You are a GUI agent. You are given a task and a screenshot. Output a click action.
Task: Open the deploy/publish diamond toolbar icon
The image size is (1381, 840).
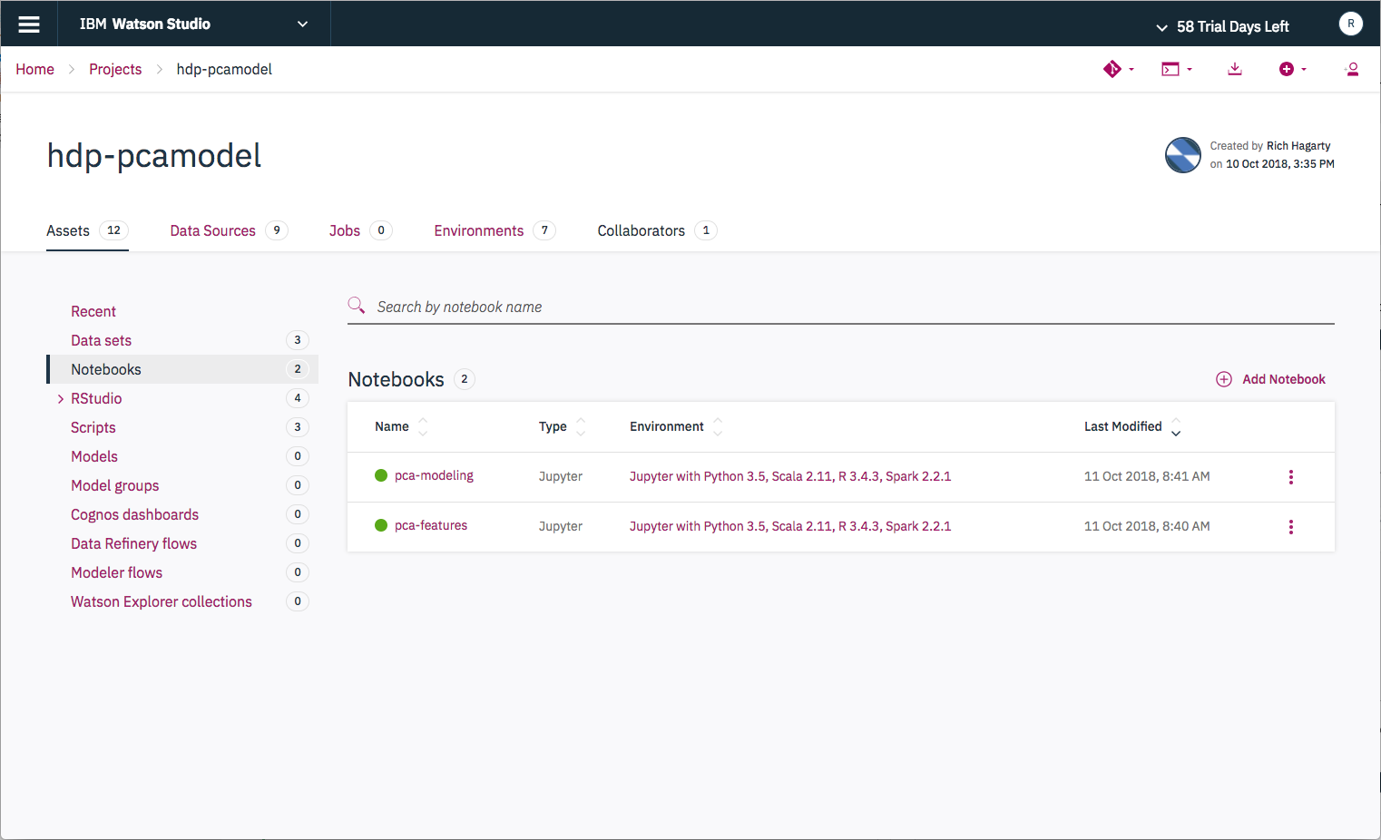tap(1112, 69)
